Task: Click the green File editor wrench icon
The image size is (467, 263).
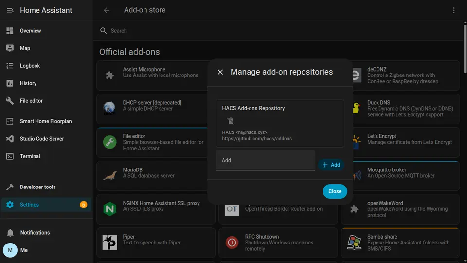Action: (109, 142)
